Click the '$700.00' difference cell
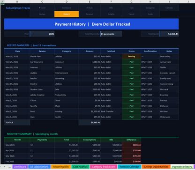Viewport: 195px width, 170px height. [131, 162]
